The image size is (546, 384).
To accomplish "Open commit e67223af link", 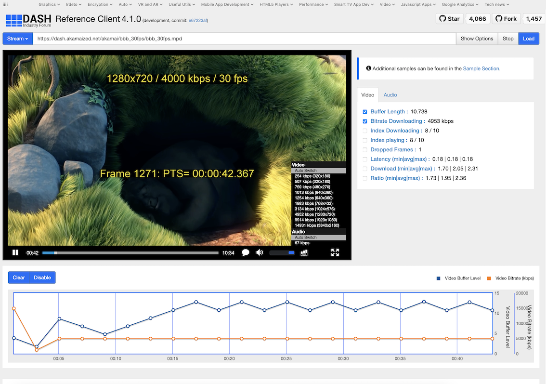I will pos(198,21).
